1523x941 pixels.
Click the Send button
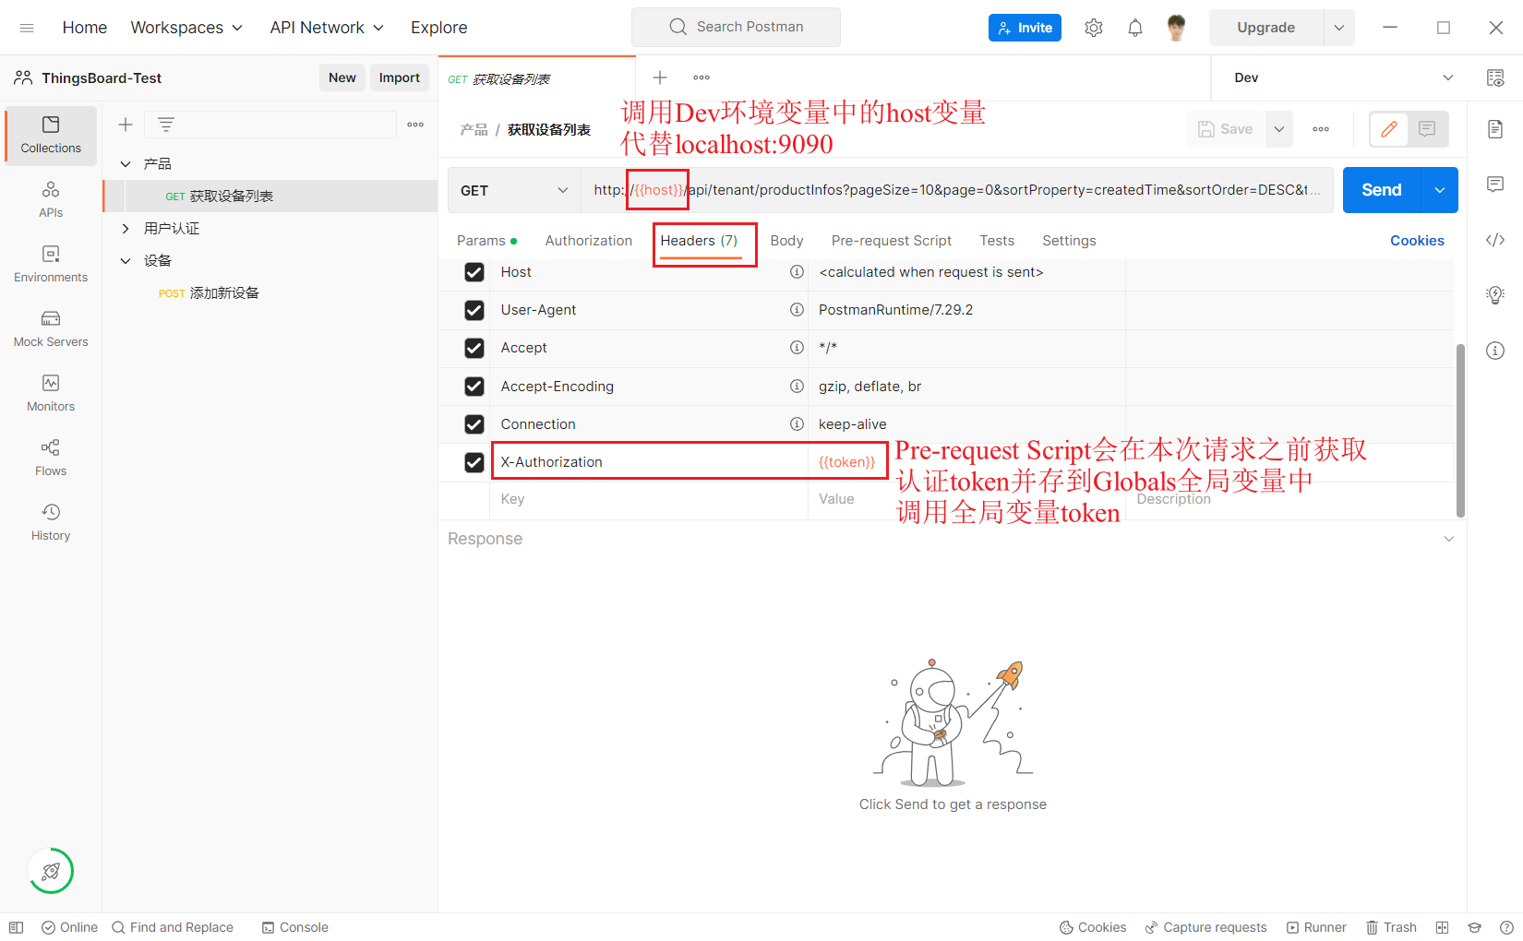[1382, 190]
